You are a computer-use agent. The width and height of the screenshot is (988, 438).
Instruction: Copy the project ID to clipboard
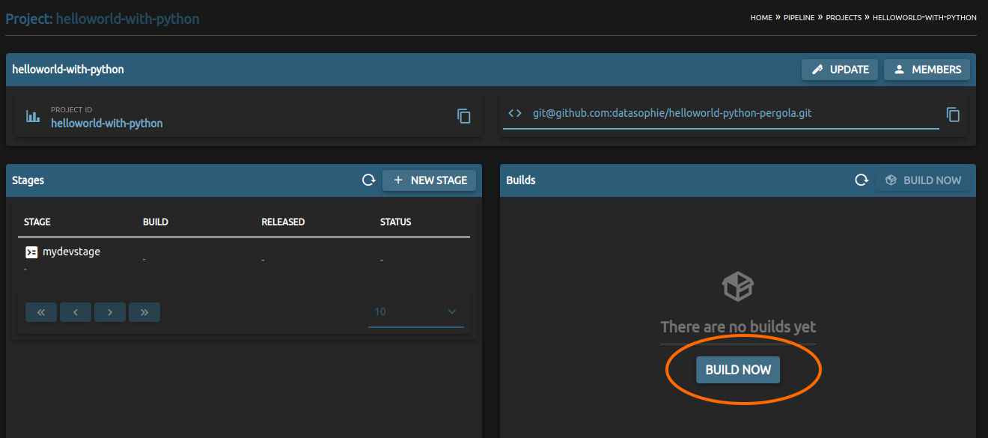point(464,116)
